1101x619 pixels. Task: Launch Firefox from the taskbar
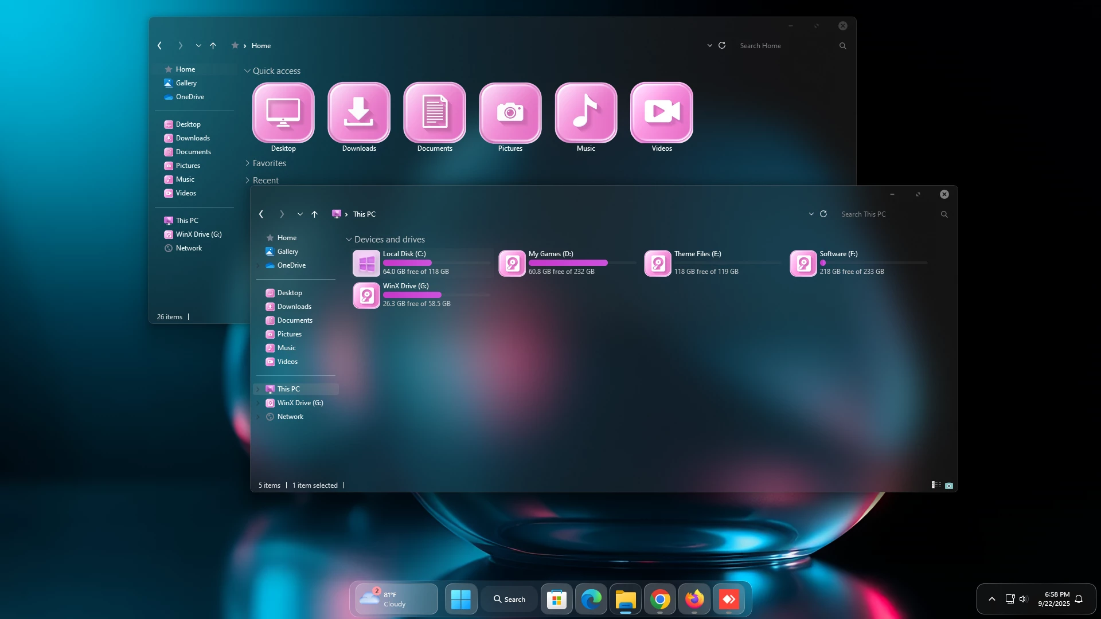694,599
